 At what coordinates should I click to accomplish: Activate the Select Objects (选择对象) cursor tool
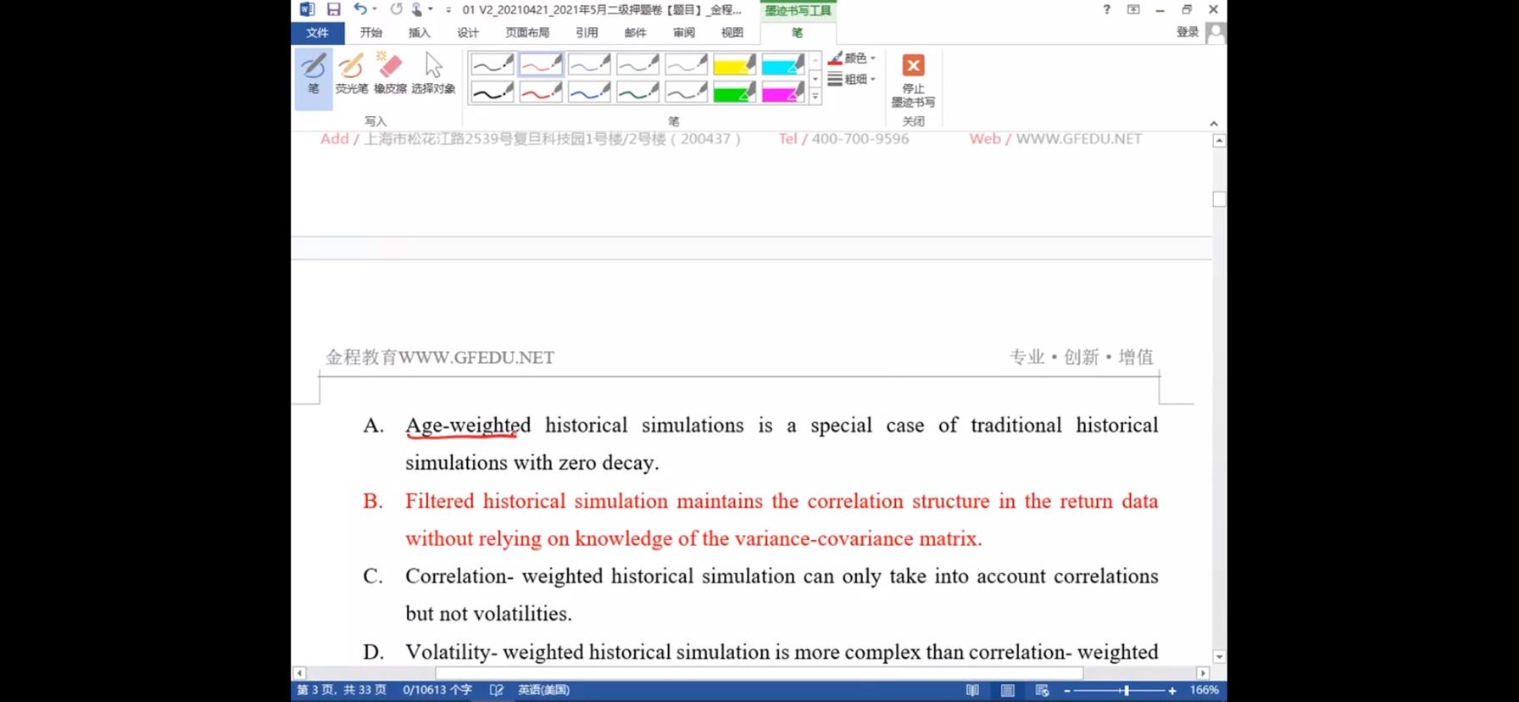click(x=433, y=74)
